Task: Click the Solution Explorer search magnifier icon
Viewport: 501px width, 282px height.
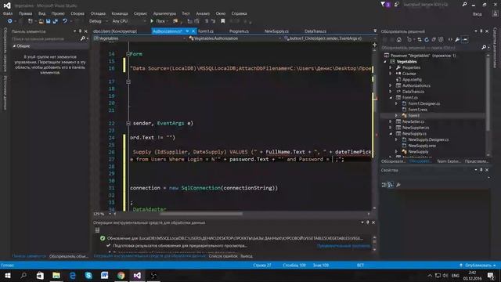Action: tap(484, 48)
